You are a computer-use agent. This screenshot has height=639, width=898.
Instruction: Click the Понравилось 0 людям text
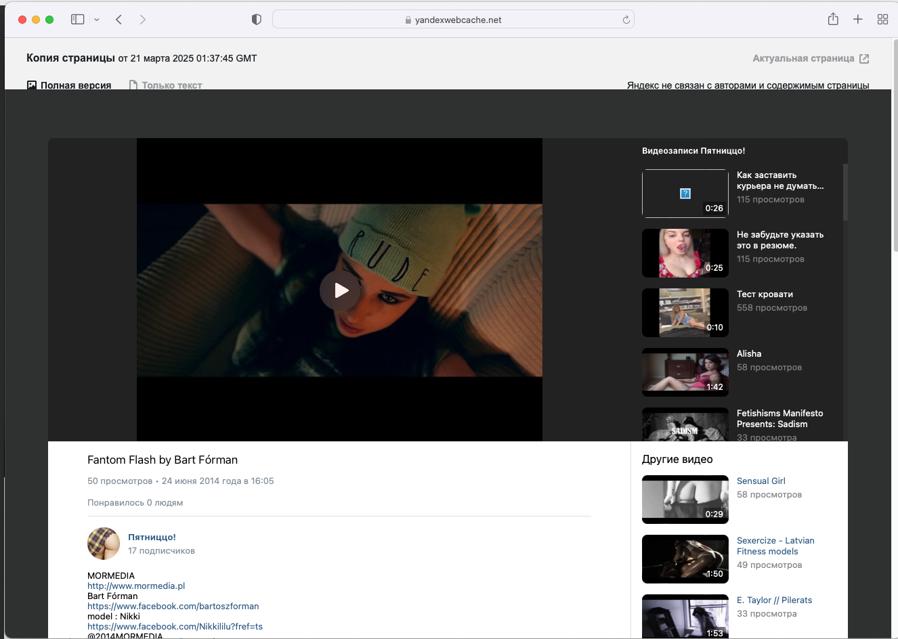click(x=135, y=502)
